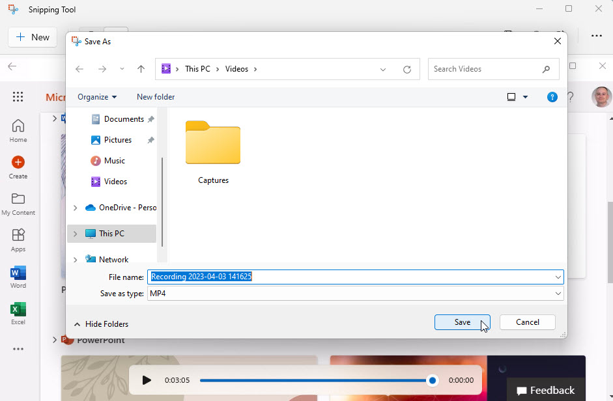Click the Hide Folders control
The width and height of the screenshot is (613, 401).
click(101, 324)
